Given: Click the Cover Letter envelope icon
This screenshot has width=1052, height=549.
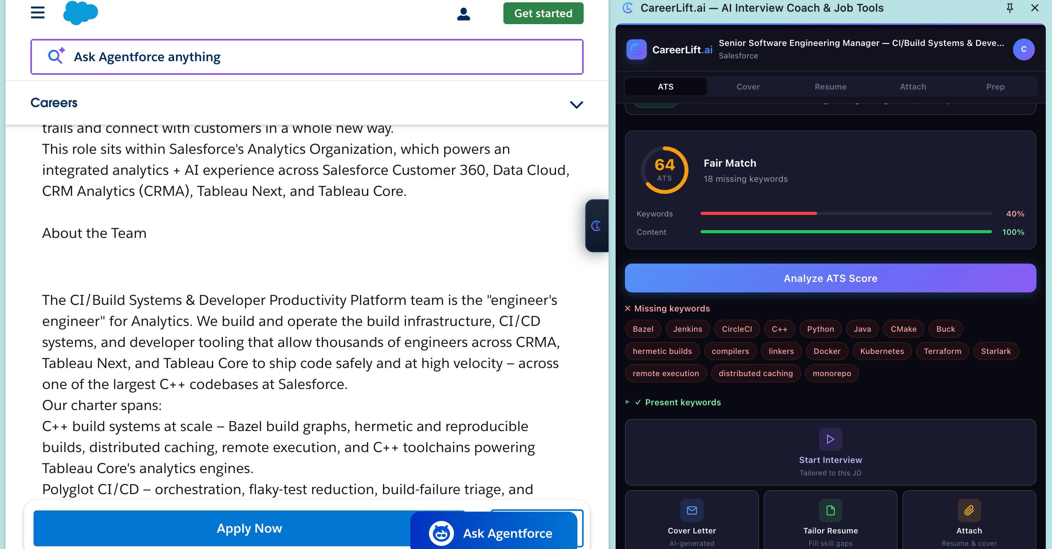Looking at the screenshot, I should [x=692, y=510].
